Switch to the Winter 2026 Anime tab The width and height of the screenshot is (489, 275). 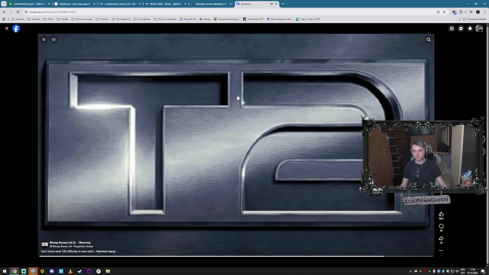pyautogui.click(x=165, y=4)
